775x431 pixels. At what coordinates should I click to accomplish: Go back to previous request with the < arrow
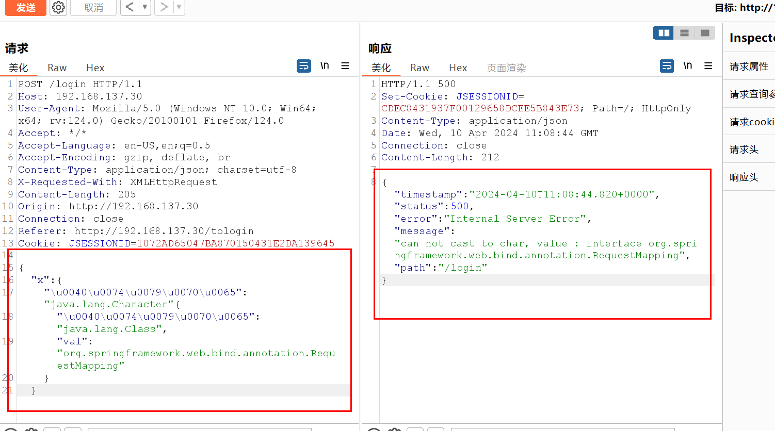[x=130, y=7]
